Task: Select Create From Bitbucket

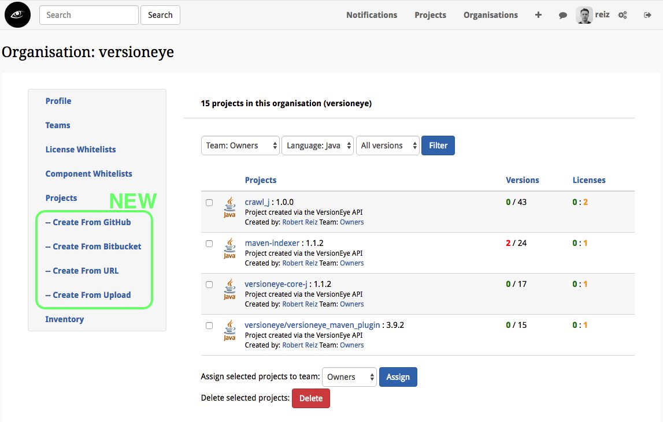Action: click(x=94, y=247)
